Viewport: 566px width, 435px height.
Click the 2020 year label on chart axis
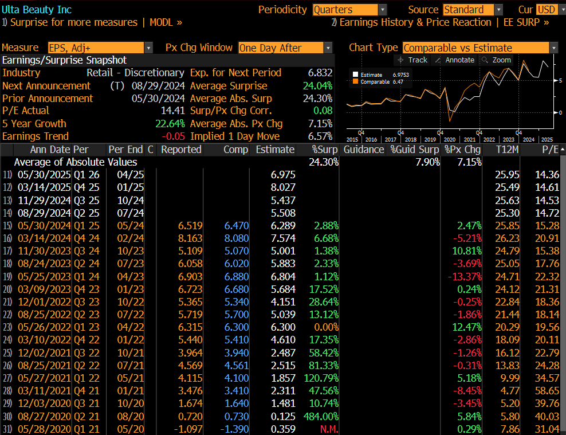[449, 140]
